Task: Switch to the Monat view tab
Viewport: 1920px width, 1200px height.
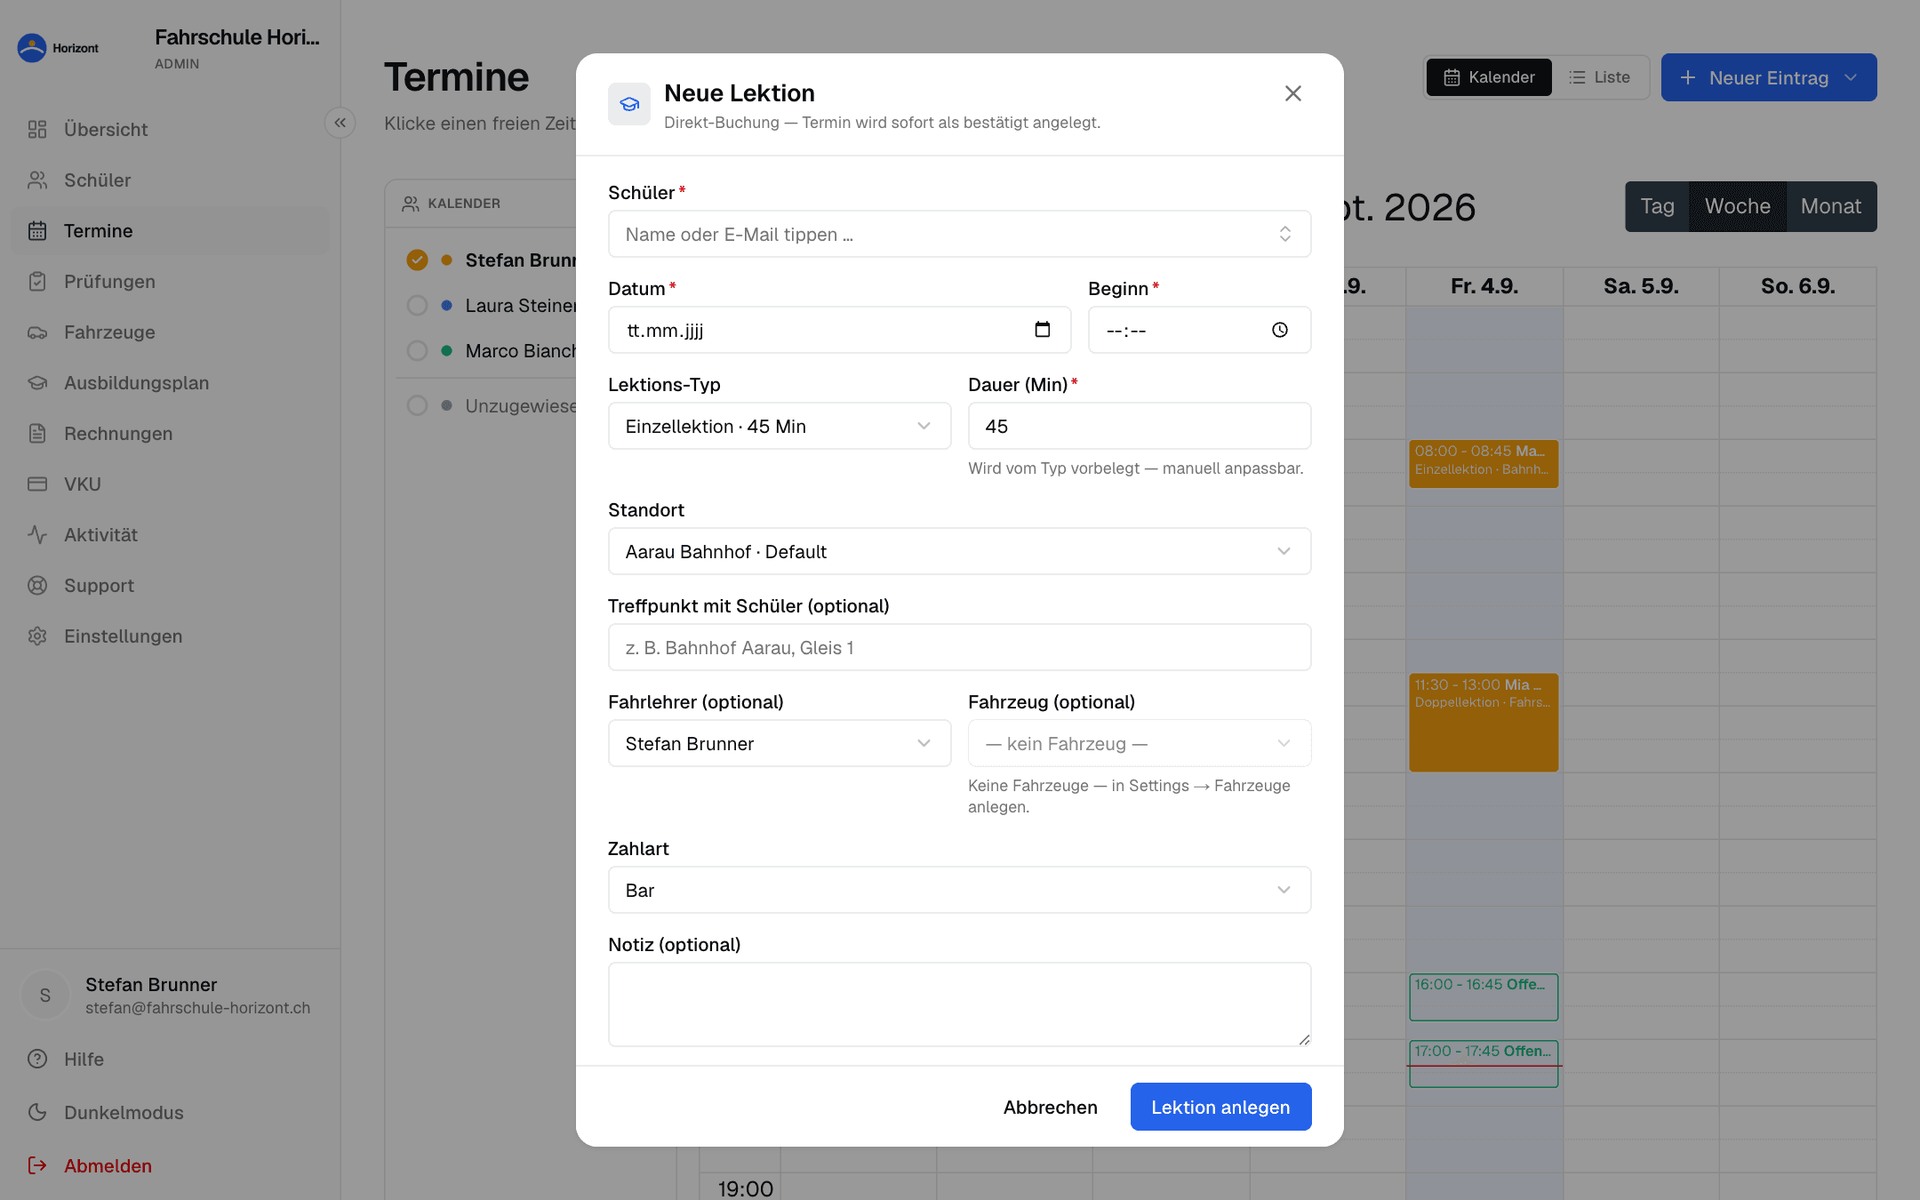Action: [x=1831, y=206]
